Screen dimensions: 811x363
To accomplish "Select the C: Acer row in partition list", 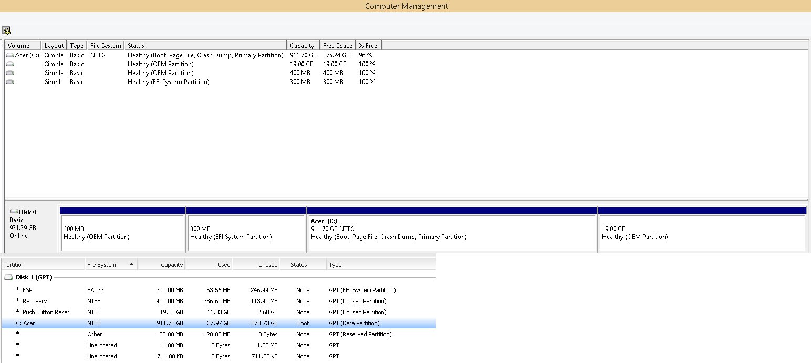I will pyautogui.click(x=218, y=323).
